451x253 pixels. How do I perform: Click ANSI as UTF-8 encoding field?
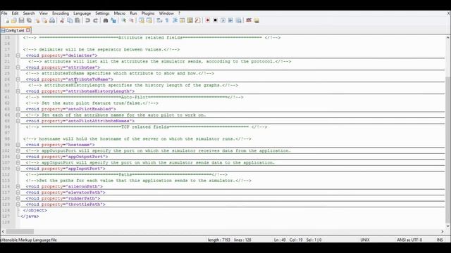click(409, 240)
